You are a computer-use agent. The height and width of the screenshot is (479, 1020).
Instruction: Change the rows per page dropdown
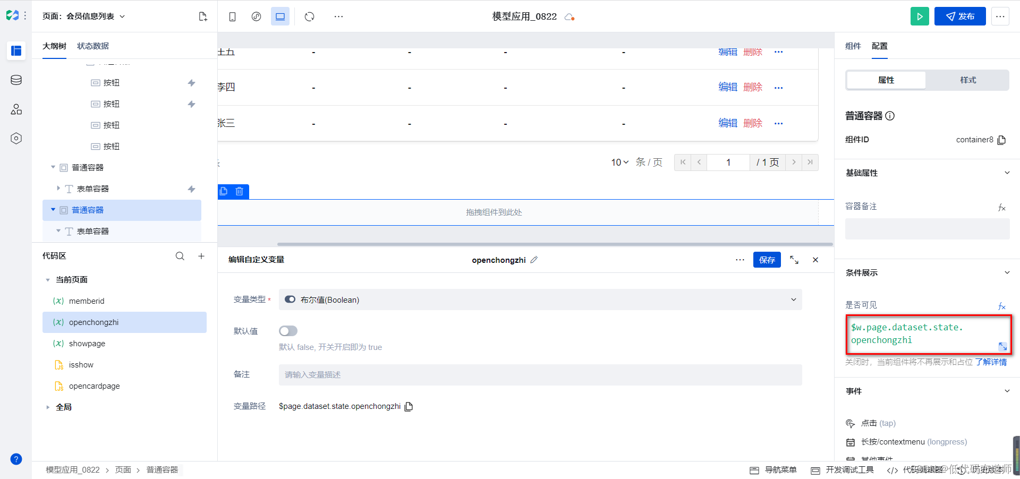click(619, 162)
